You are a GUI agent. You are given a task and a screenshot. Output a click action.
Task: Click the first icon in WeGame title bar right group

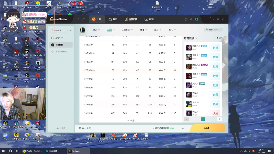tap(186, 19)
